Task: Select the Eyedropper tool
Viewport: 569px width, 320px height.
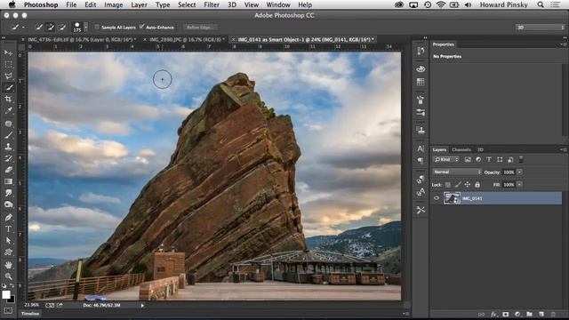Action: tap(8, 110)
